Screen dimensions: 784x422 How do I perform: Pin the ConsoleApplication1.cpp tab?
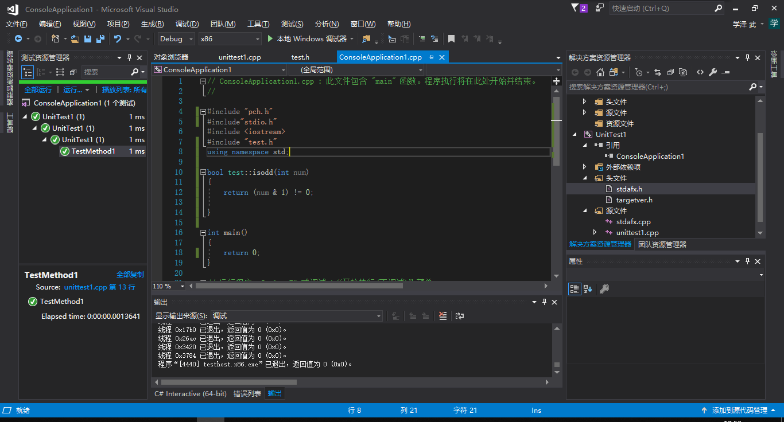tap(431, 57)
